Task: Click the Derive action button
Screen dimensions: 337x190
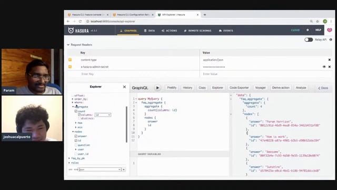Action: pos(281,88)
